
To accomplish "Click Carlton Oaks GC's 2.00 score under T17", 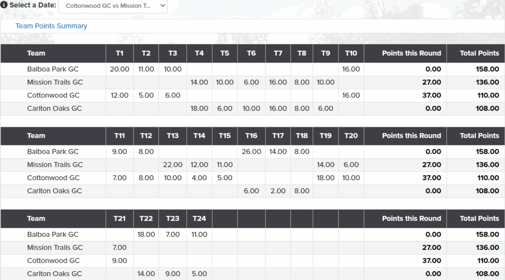I will (278, 191).
